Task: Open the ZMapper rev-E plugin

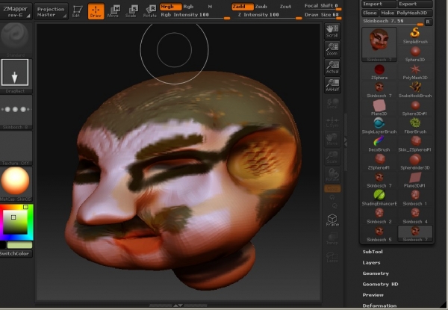Action: point(16,11)
